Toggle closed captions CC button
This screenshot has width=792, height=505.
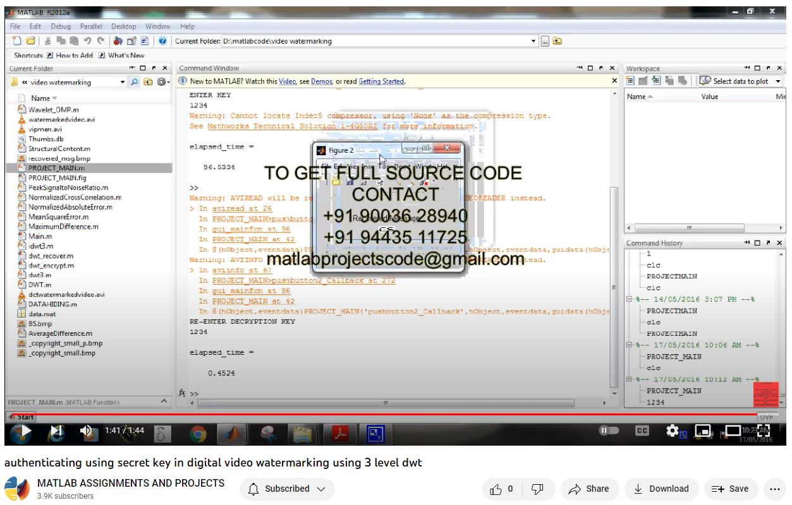click(642, 431)
